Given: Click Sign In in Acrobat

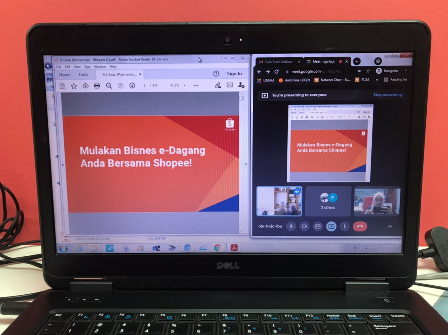Looking at the screenshot, I should click(x=234, y=74).
